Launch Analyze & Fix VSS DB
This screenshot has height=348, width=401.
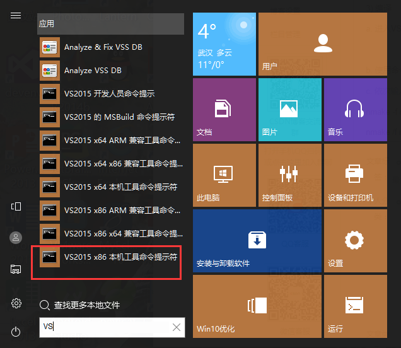(x=111, y=47)
